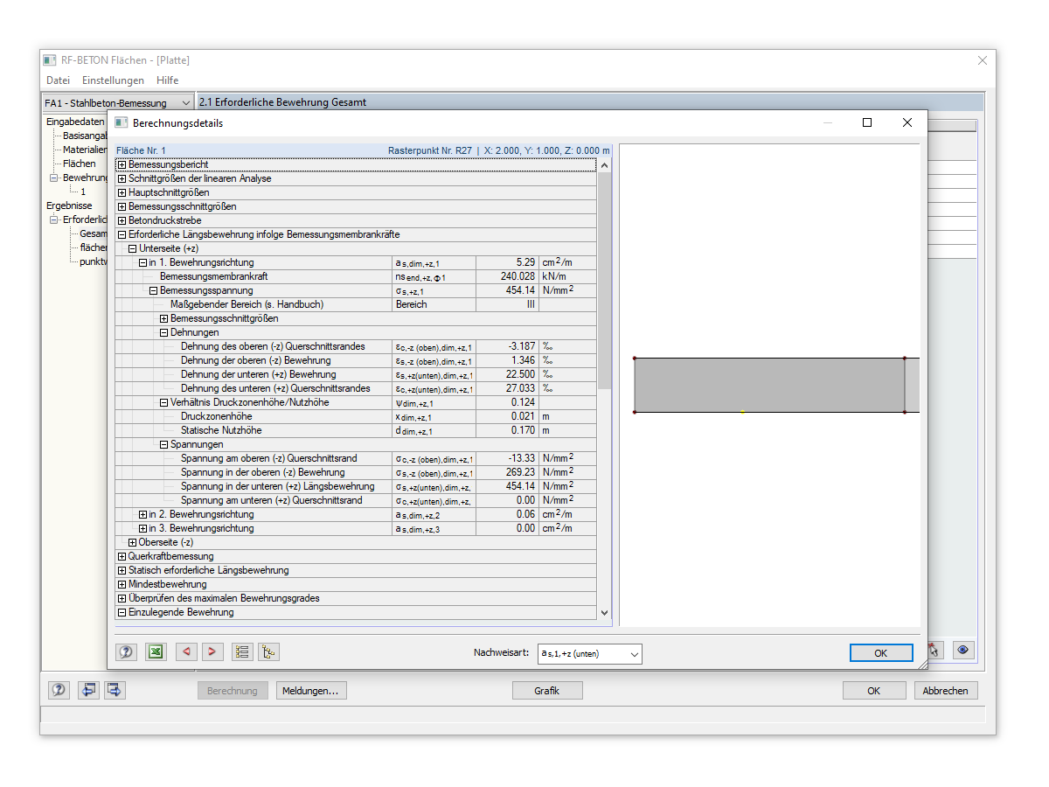Open the Nachweisart dropdown
The height and width of the screenshot is (787, 1049).
coord(633,653)
